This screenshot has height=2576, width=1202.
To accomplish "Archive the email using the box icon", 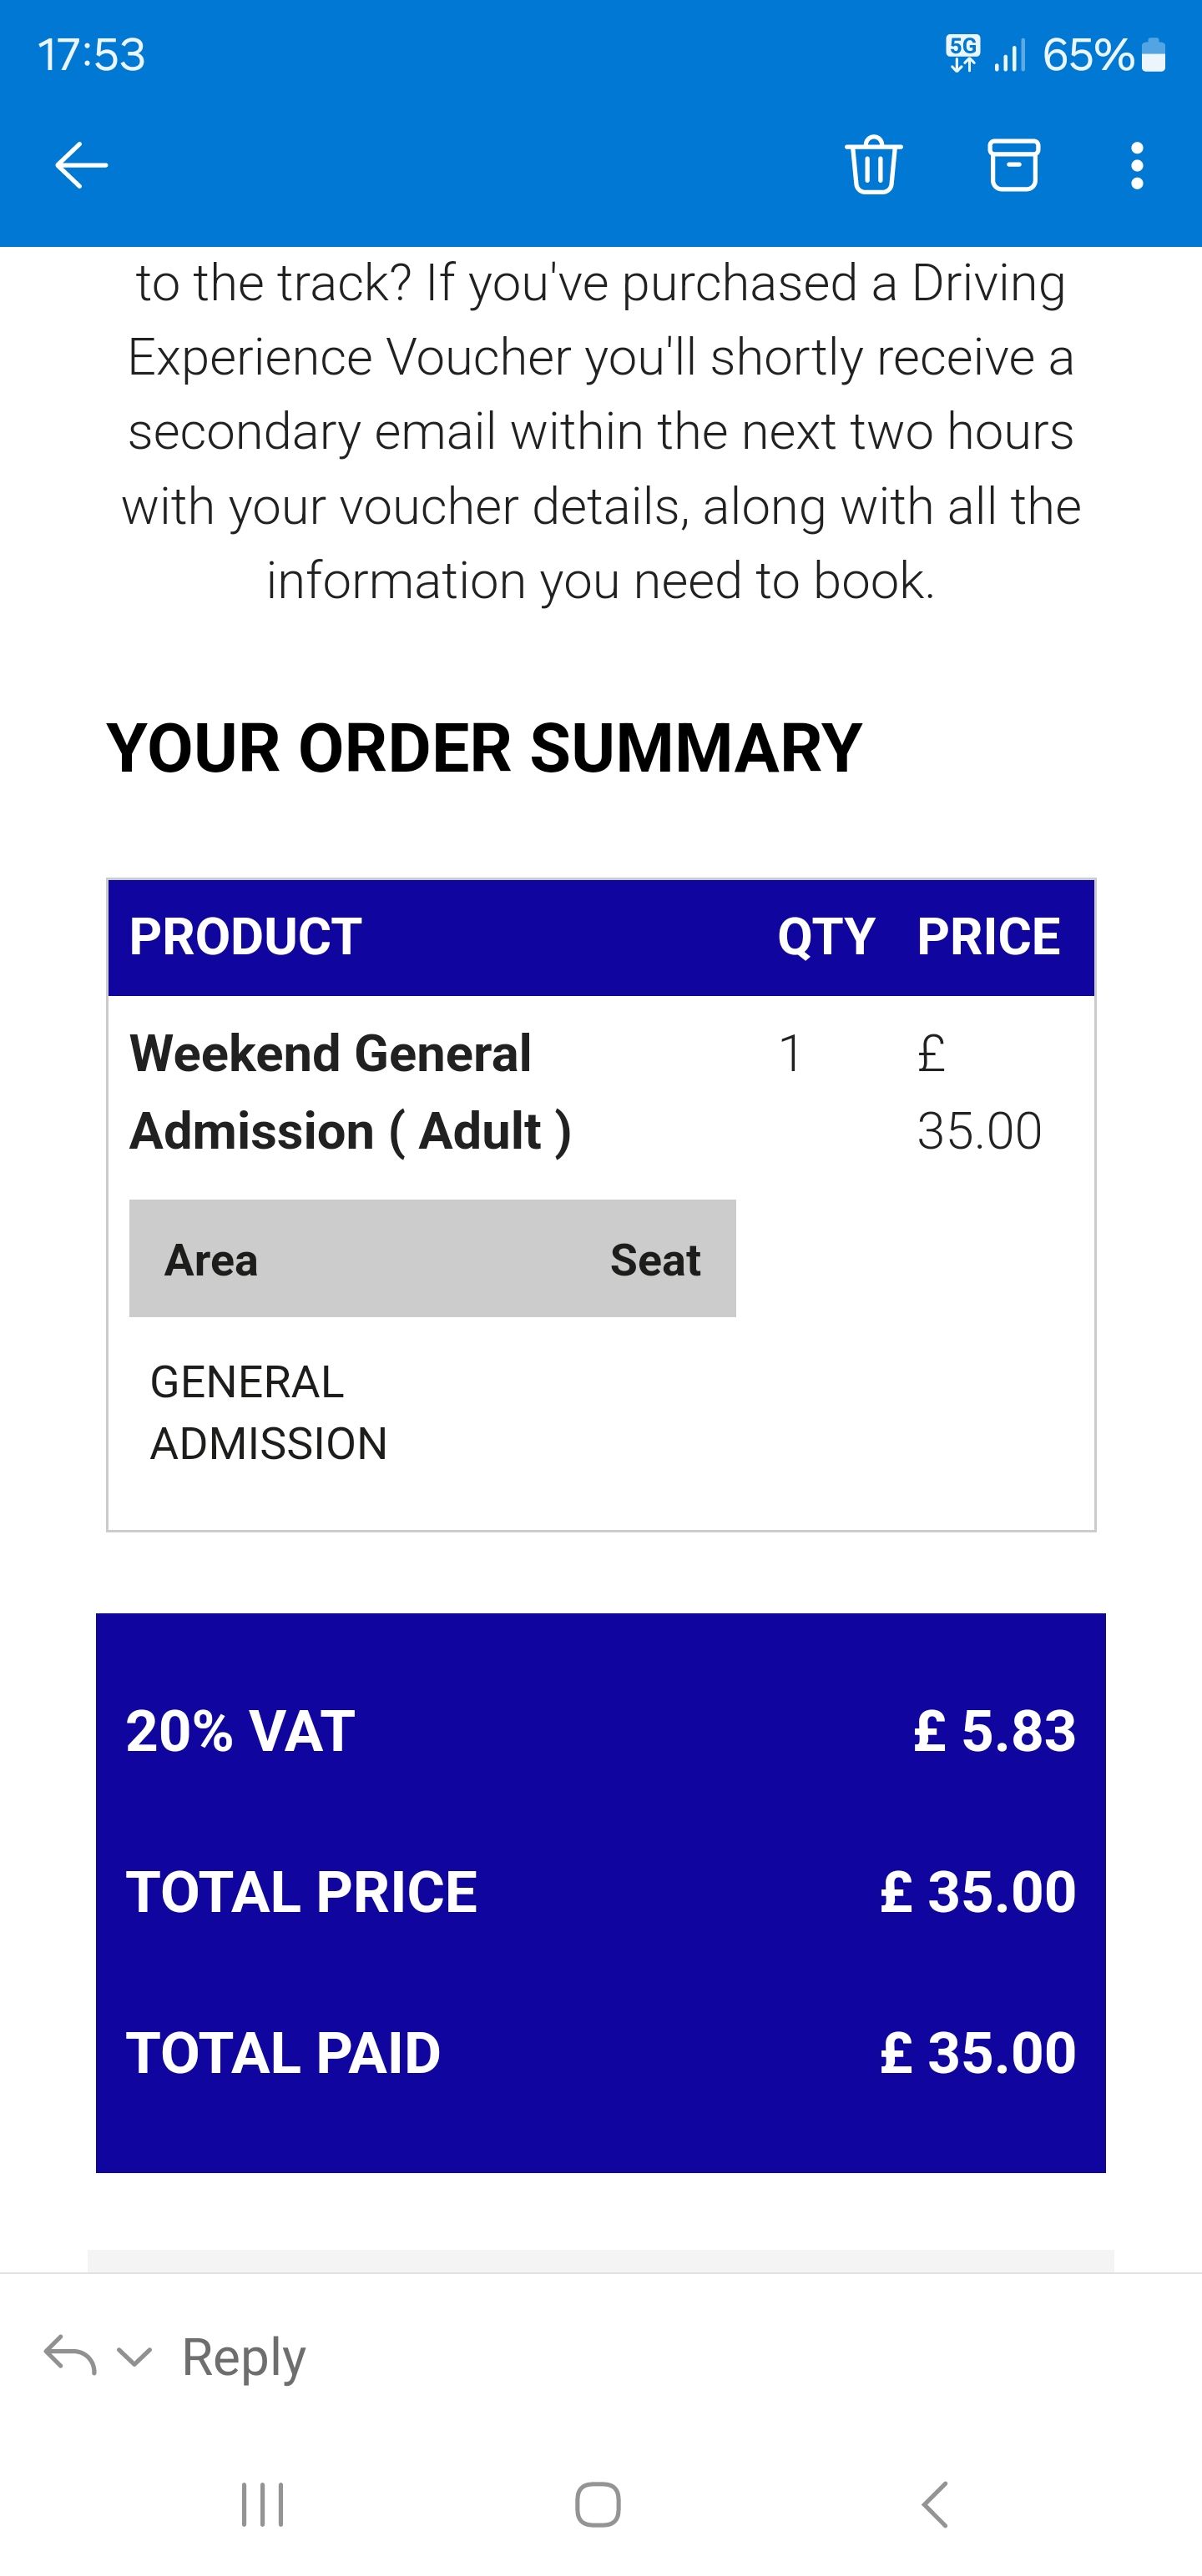I will 1014,165.
